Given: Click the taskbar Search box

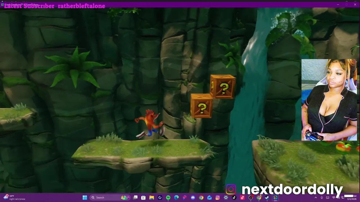Looking at the screenshot, I should tap(110, 198).
